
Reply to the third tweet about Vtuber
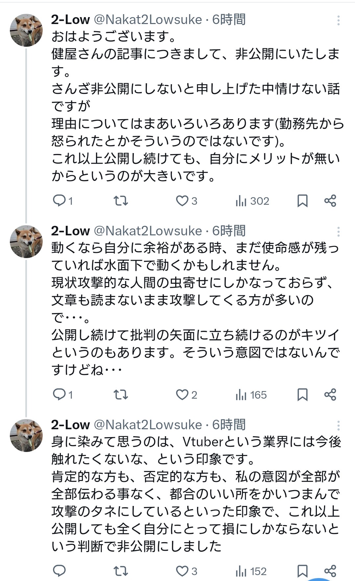pos(59,571)
